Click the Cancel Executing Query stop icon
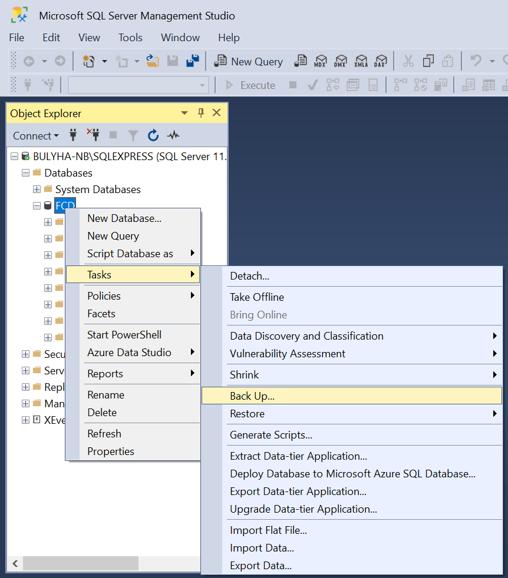This screenshot has width=508, height=578. (x=293, y=85)
